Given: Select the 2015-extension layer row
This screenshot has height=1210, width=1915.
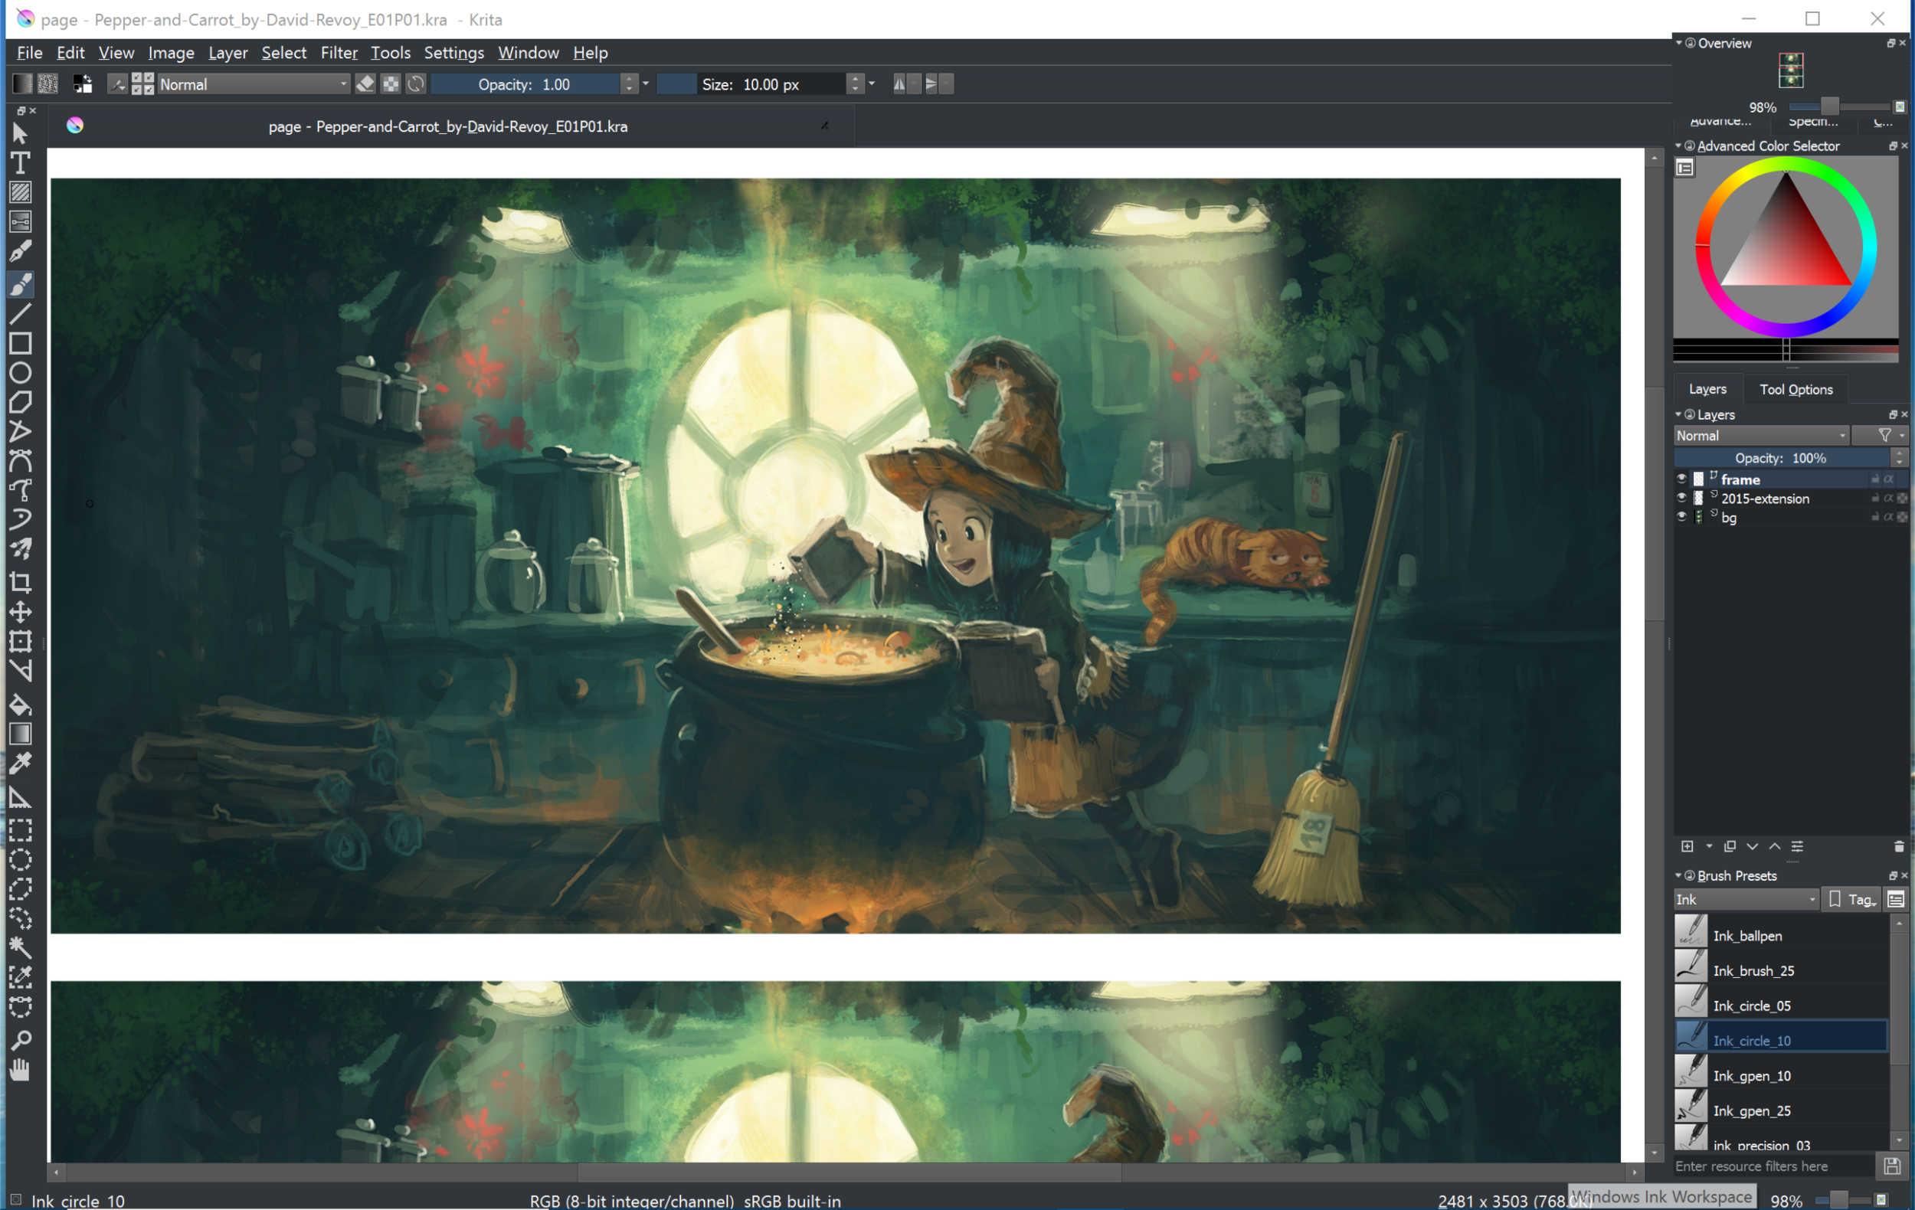Looking at the screenshot, I should (x=1791, y=499).
